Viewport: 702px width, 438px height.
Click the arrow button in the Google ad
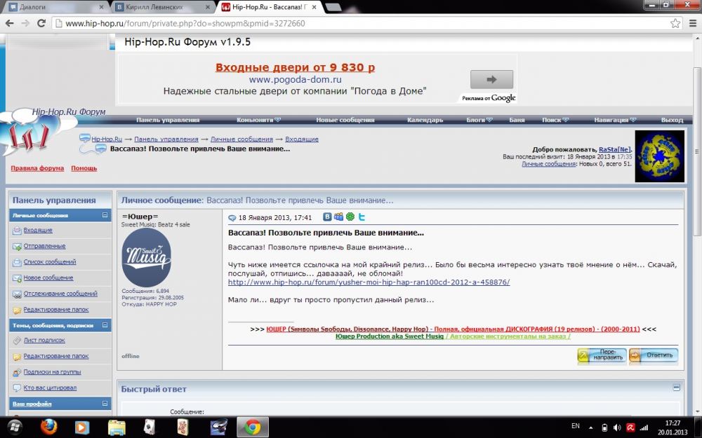(491, 80)
